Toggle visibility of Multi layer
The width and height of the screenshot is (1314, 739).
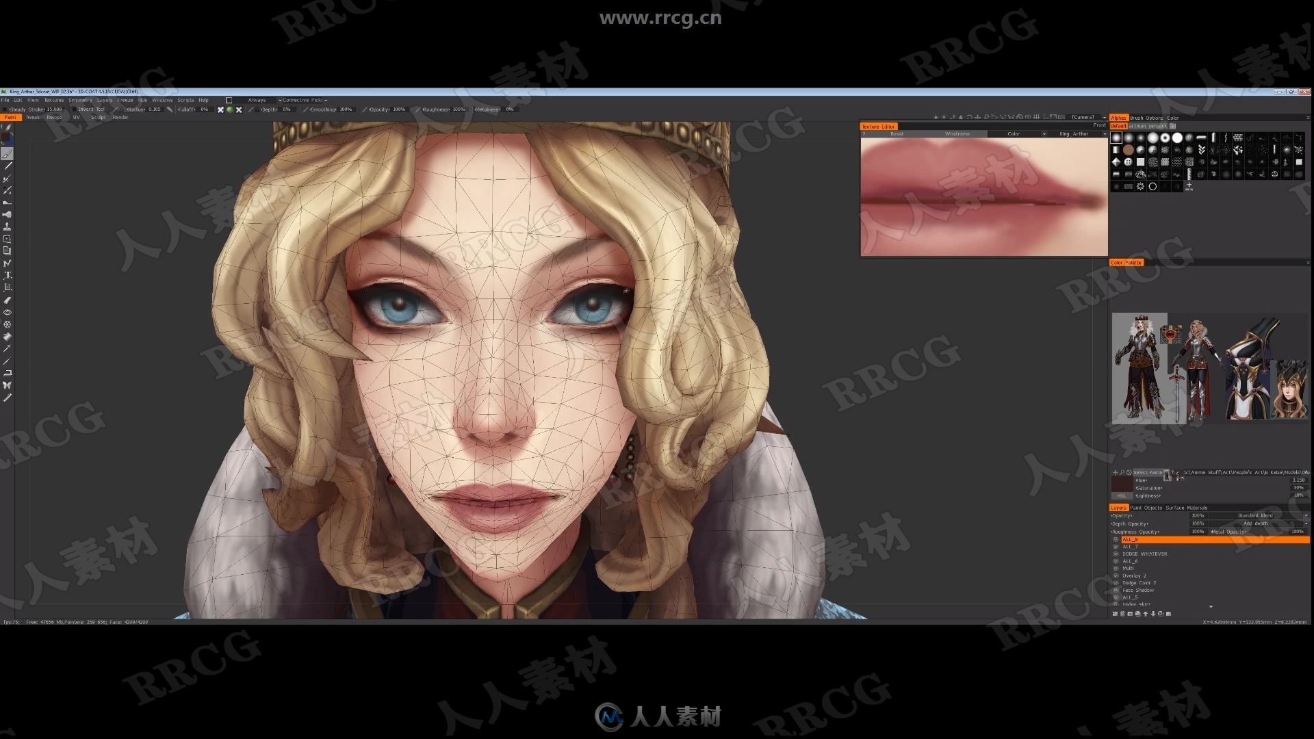click(x=1116, y=568)
